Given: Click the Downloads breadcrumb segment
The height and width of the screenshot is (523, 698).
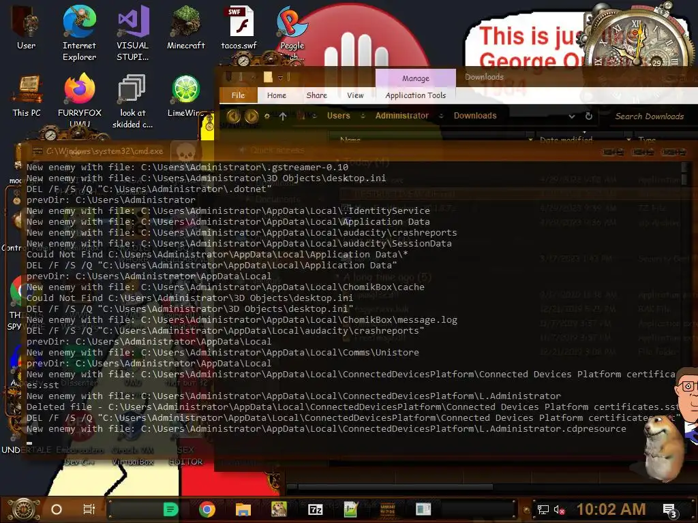Looking at the screenshot, I should coord(475,116).
